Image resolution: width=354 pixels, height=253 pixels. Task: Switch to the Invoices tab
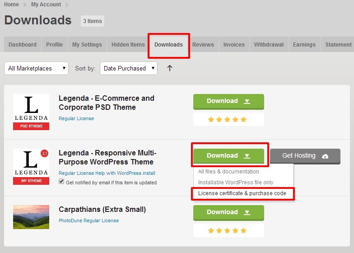[234, 45]
